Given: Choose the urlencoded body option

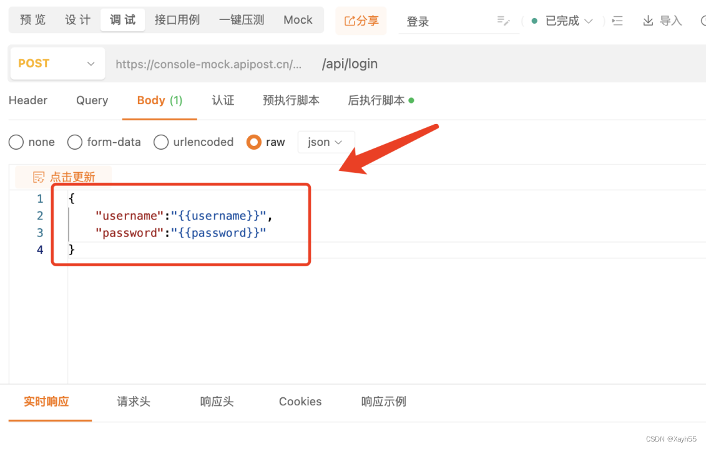Looking at the screenshot, I should coord(160,142).
